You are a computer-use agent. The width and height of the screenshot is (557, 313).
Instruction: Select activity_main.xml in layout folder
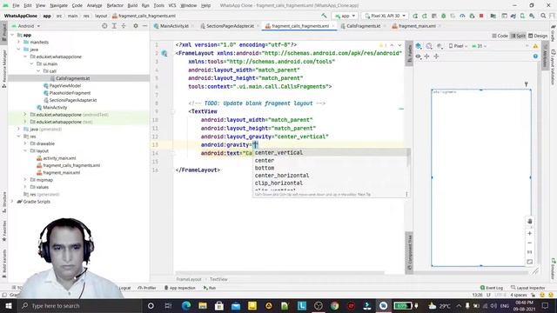pos(59,158)
